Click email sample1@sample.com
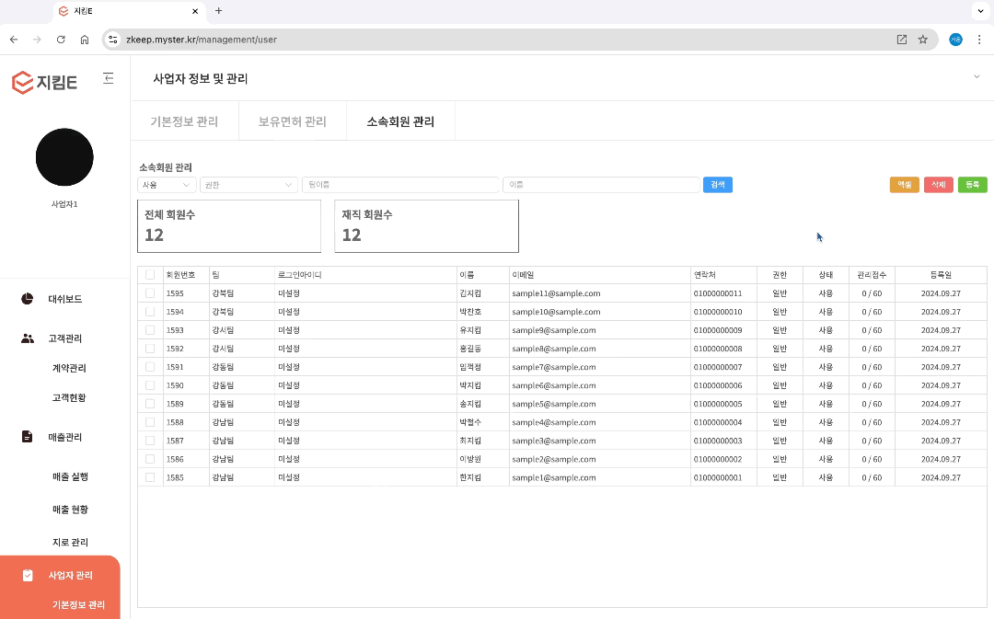 (554, 477)
